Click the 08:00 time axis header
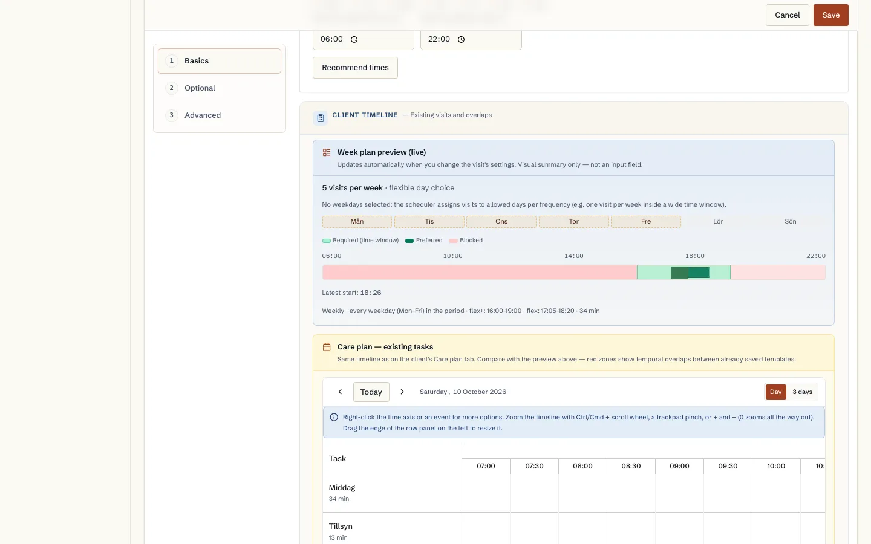Image resolution: width=871 pixels, height=544 pixels. point(582,467)
